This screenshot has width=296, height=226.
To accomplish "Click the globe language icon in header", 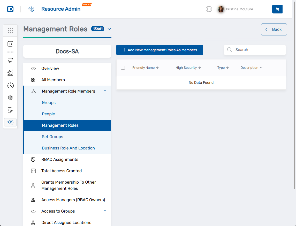I will (209, 9).
